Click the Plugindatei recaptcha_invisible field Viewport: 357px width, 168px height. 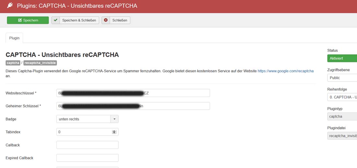tap(342, 136)
